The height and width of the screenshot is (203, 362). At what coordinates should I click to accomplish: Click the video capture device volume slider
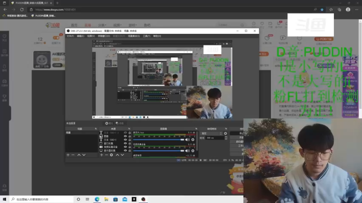coord(159,151)
